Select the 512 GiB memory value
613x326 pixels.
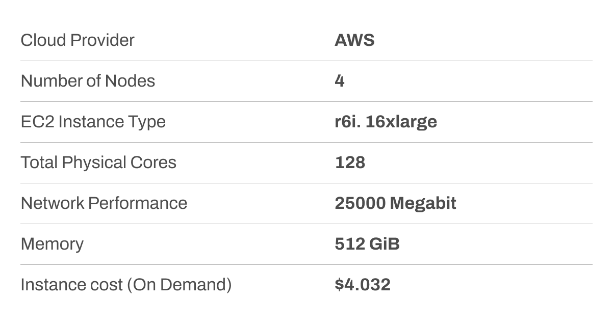tap(367, 244)
